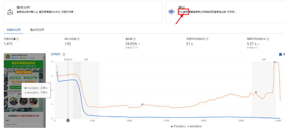Expand the 整体分析 summary card
Screen dimensions: 285x128
(83, 12)
